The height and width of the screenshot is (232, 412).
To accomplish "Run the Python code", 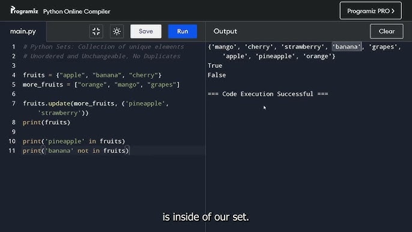I will click(183, 31).
